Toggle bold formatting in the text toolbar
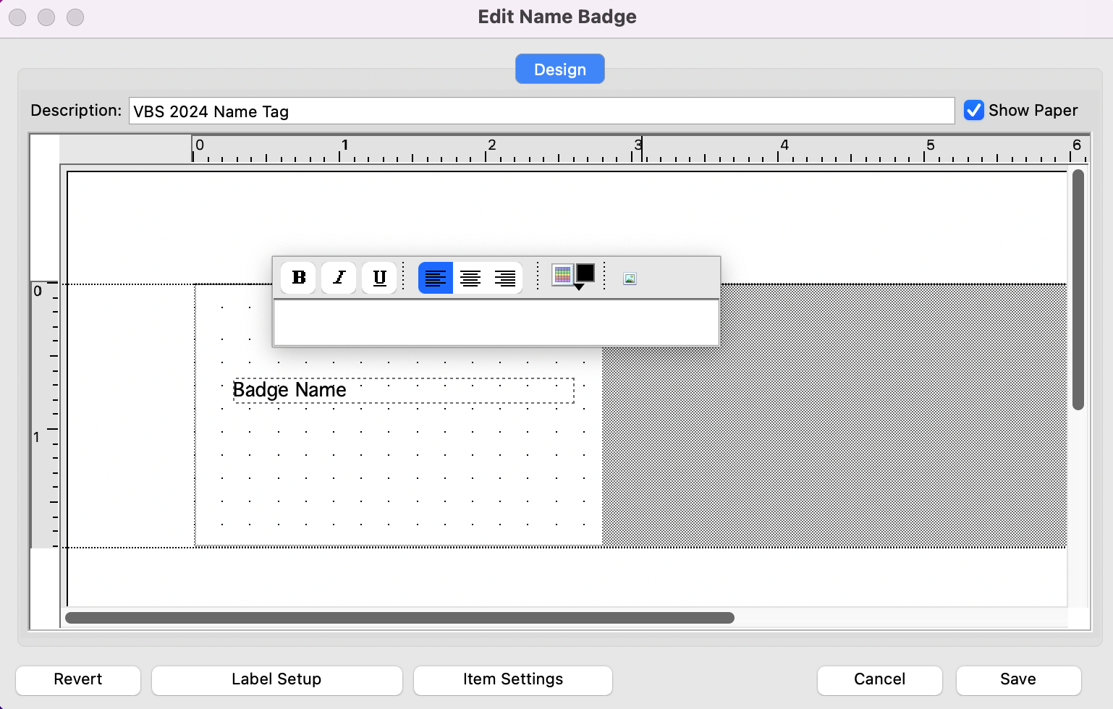 coord(298,278)
